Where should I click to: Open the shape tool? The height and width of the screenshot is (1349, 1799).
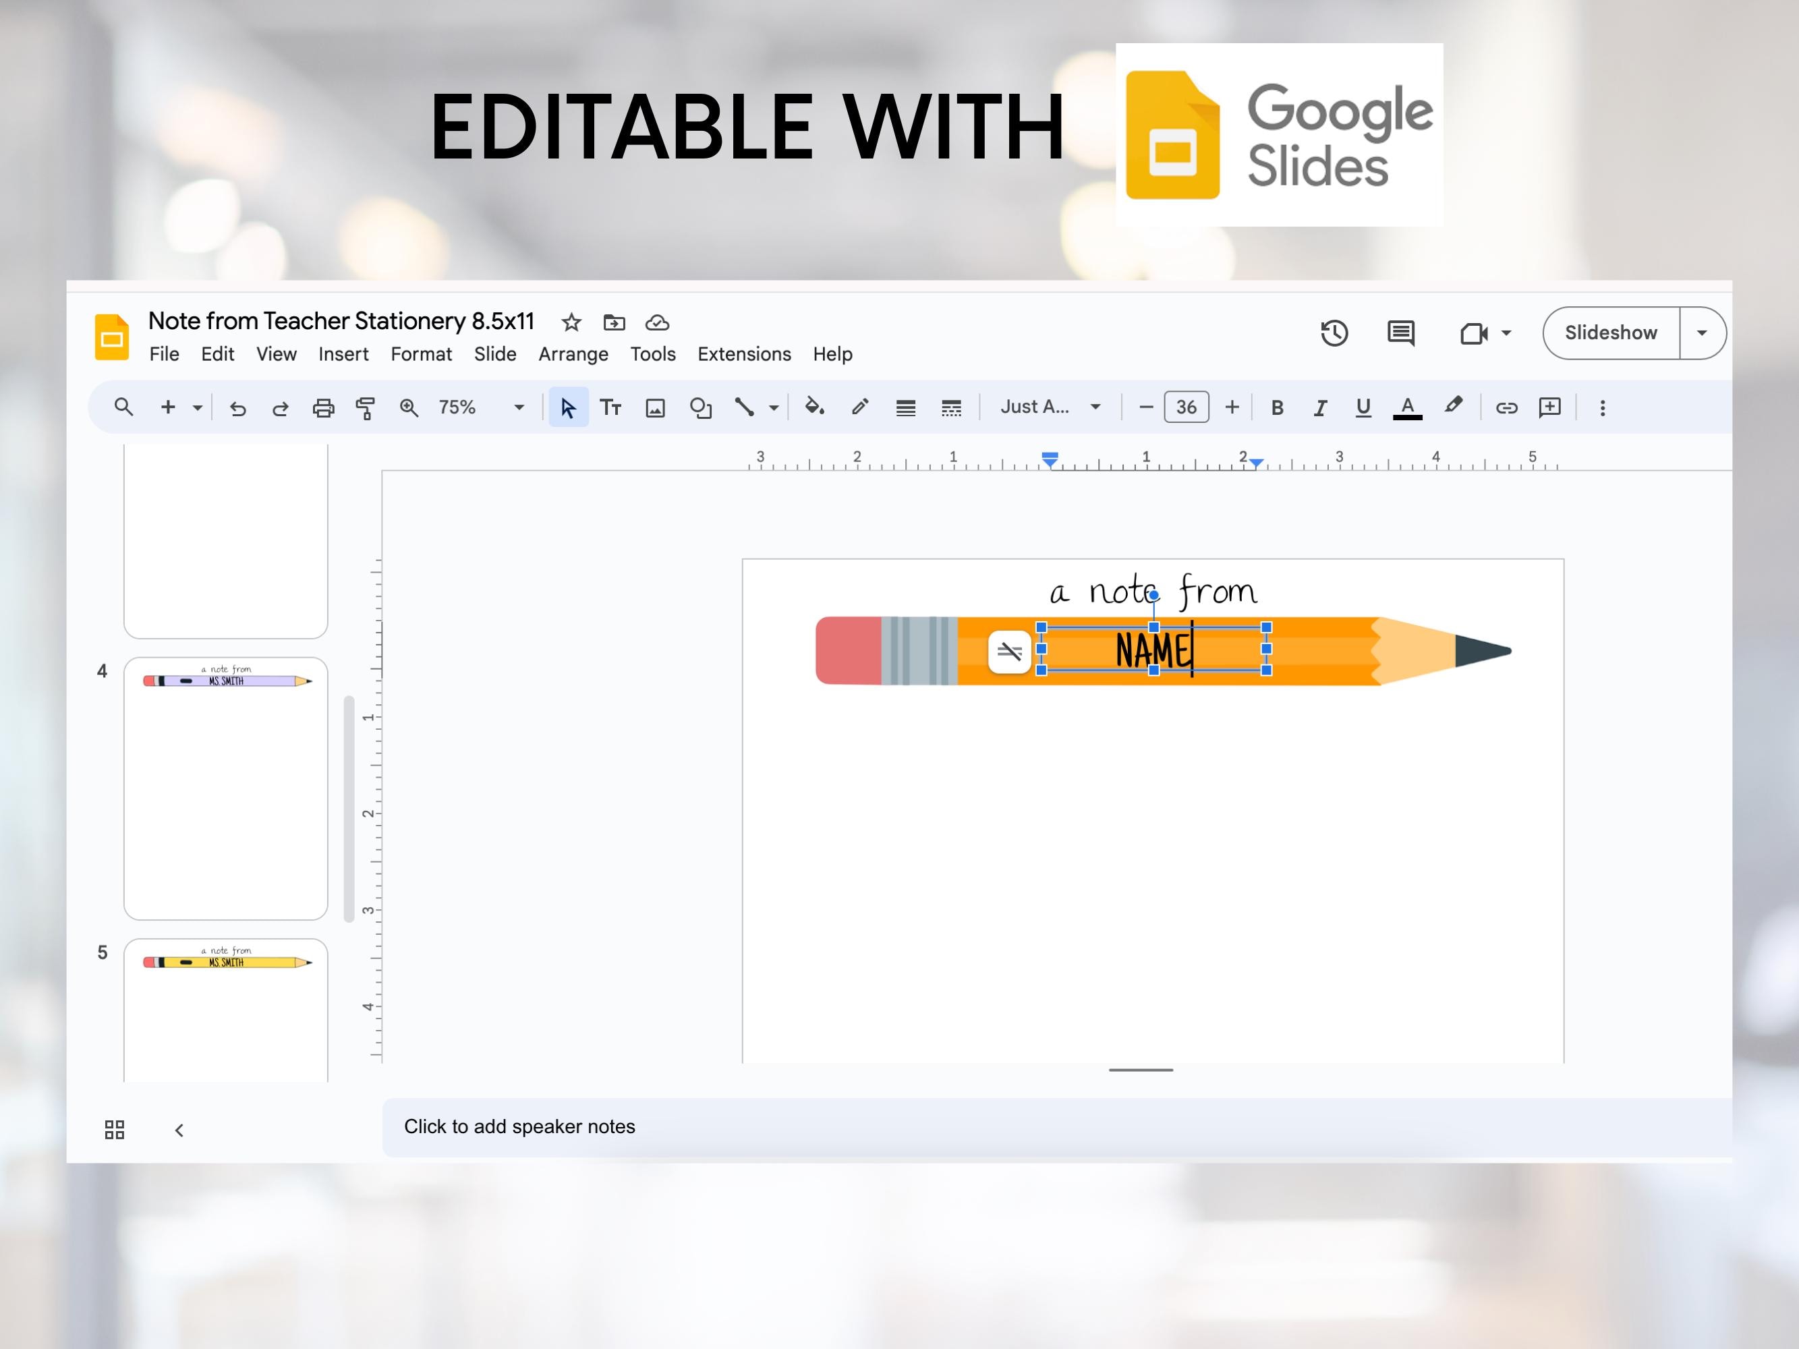(700, 407)
